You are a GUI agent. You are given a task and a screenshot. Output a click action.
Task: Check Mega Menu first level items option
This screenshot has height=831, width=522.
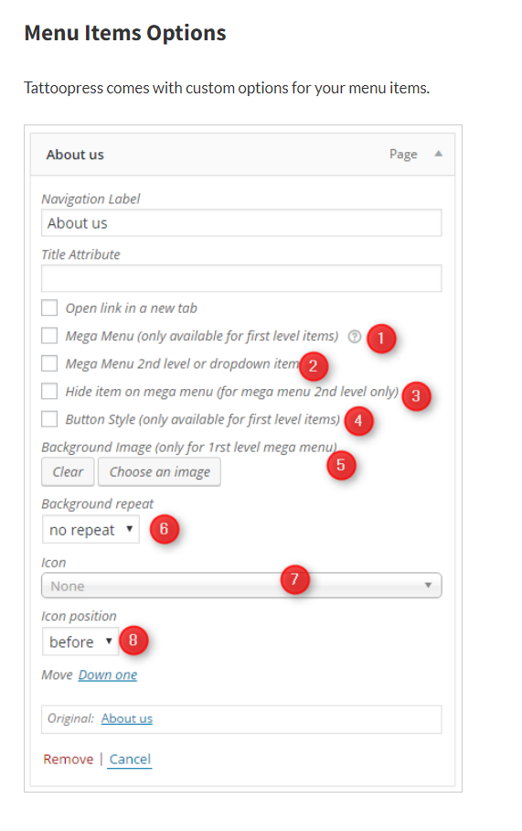pos(49,336)
